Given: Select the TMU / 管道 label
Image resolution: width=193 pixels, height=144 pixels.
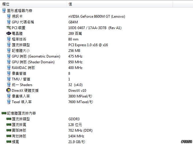Looking at the screenshot, I should click(x=21, y=79).
